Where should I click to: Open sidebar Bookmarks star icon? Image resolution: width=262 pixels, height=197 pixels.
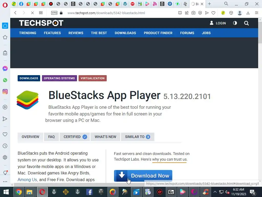(5, 37)
